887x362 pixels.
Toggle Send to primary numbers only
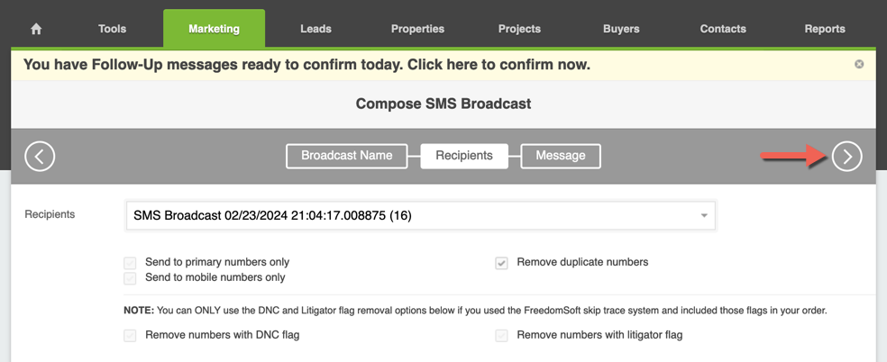(x=130, y=263)
